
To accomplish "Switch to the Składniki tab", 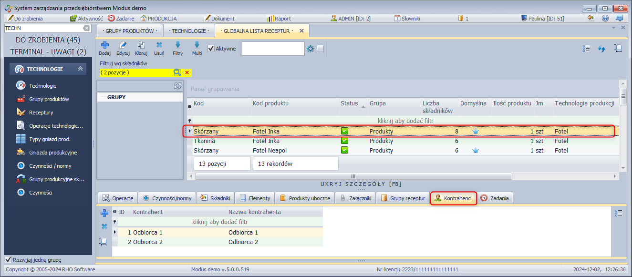I will click(216, 198).
